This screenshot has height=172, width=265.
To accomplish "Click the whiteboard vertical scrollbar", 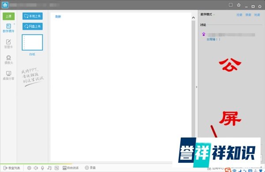I will 193,79.
